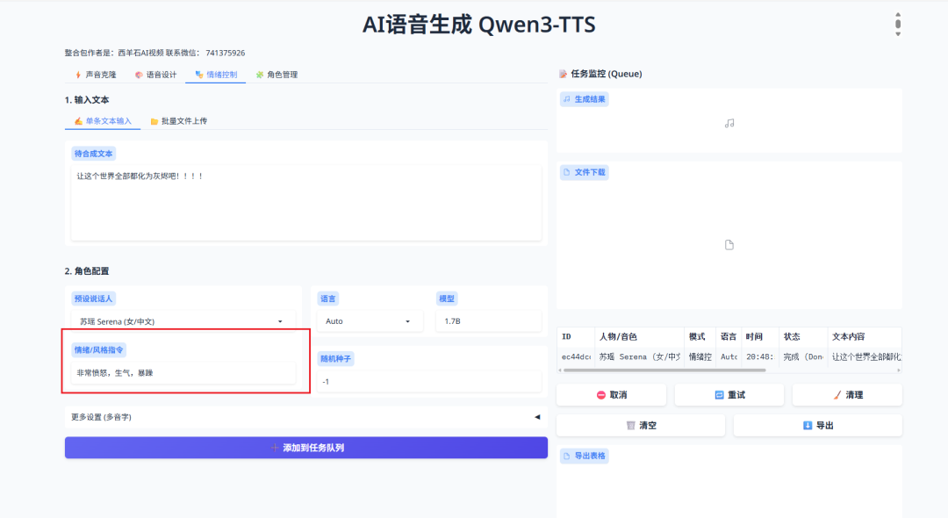Image resolution: width=948 pixels, height=518 pixels.
Task: Switch to the 批量文件上传 sub-tab
Action: [180, 121]
